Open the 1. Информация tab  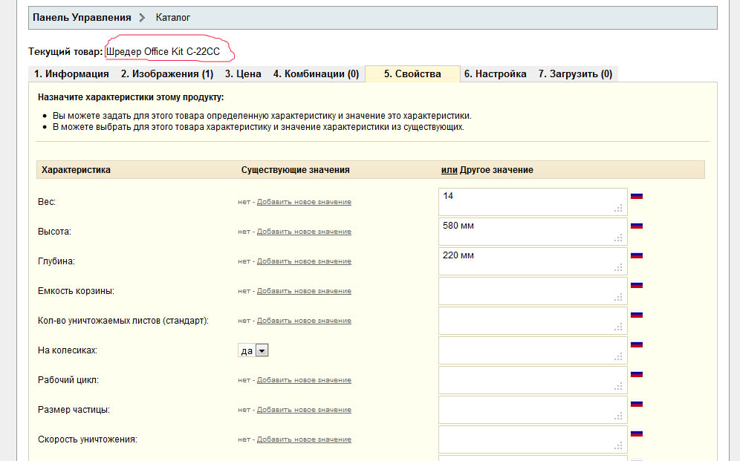point(71,74)
